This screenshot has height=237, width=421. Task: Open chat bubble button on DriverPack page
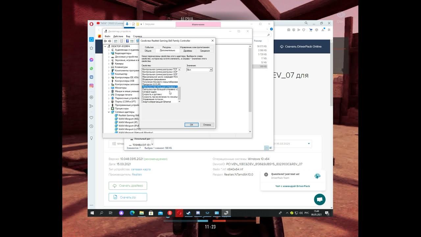320,199
